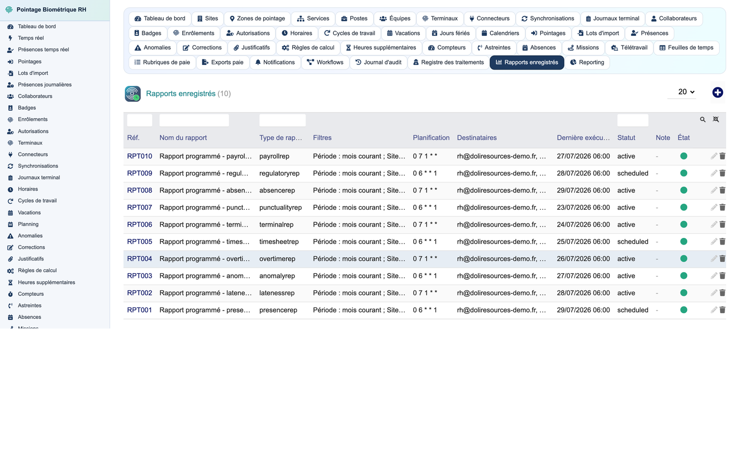Open Cycles de travail in the sidebar

(x=37, y=201)
